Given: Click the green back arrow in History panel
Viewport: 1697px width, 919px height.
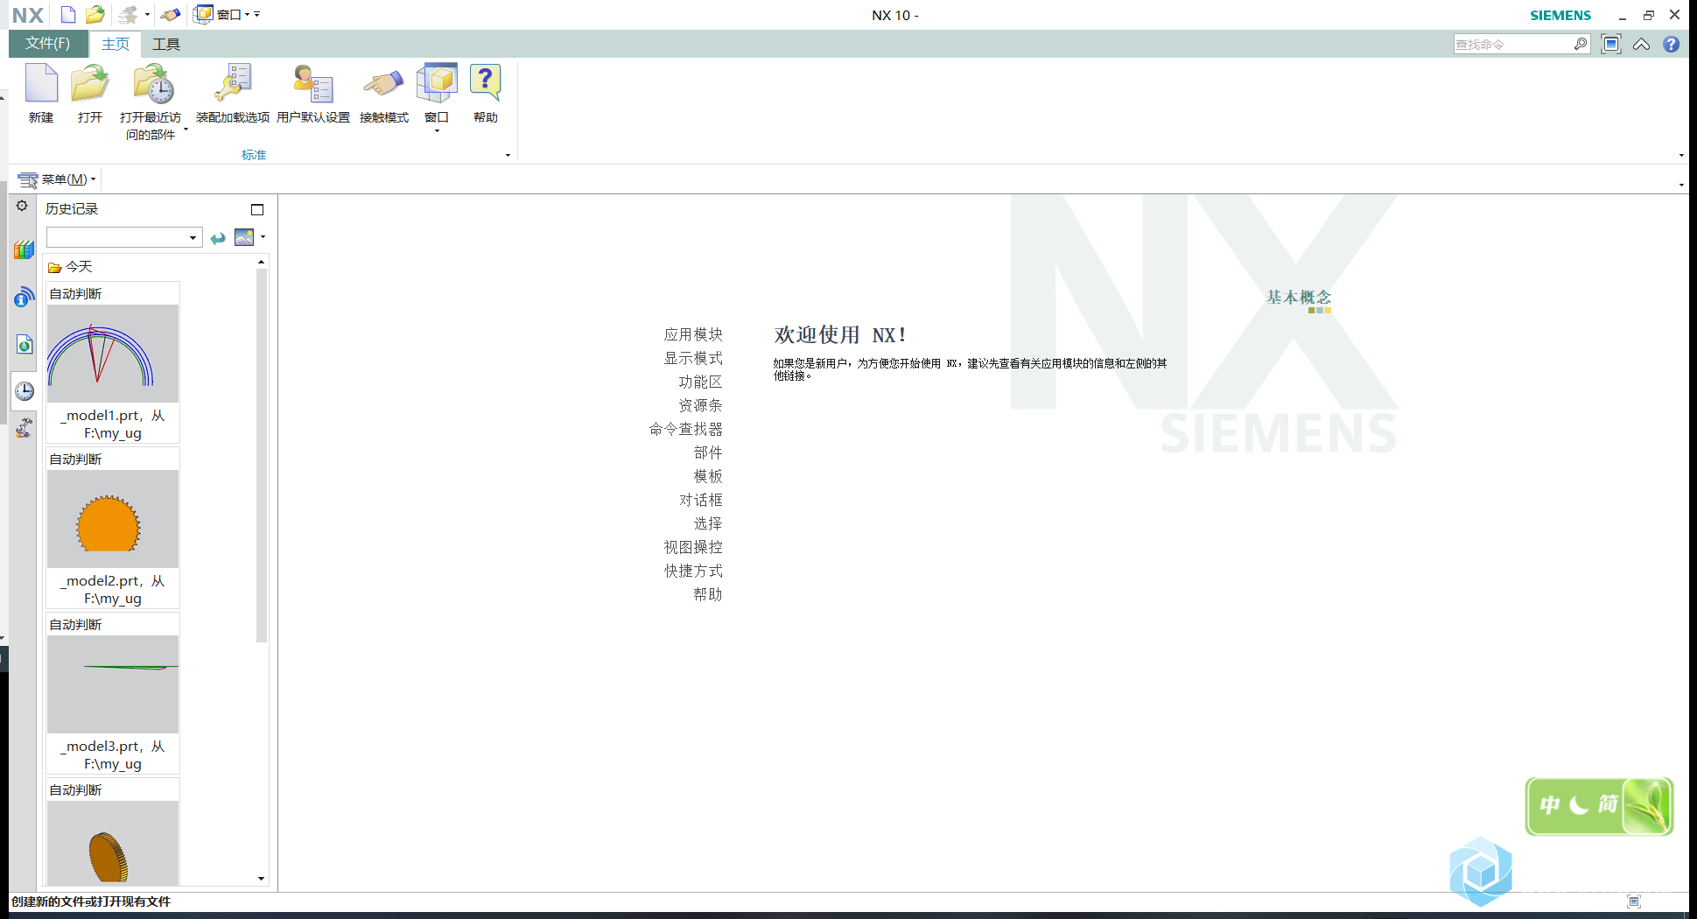Looking at the screenshot, I should point(218,238).
